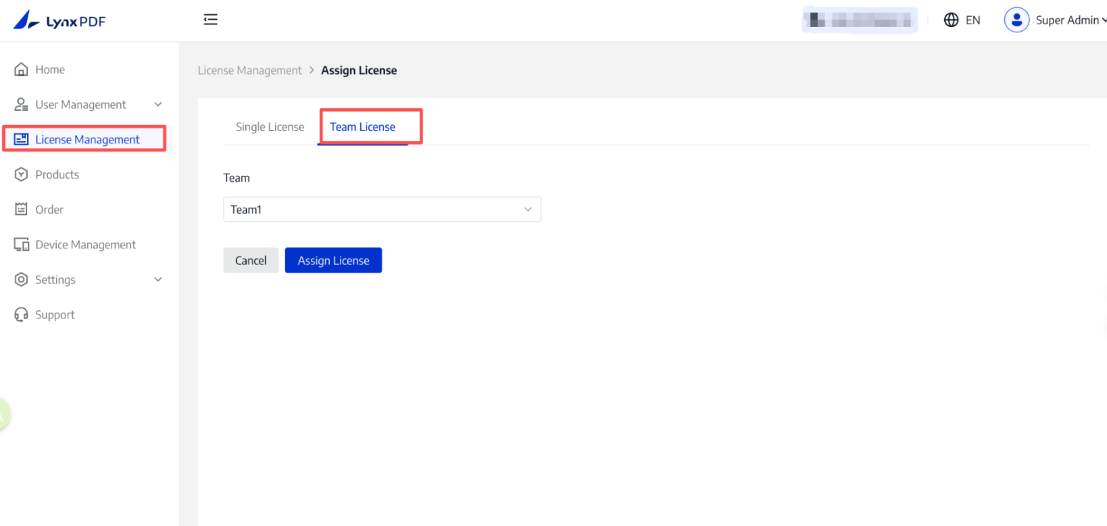
Task: Open Device Management in the sidebar
Action: click(x=85, y=245)
